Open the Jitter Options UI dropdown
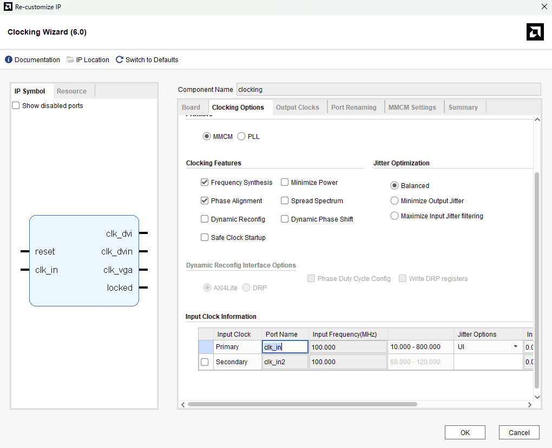 pyautogui.click(x=488, y=347)
